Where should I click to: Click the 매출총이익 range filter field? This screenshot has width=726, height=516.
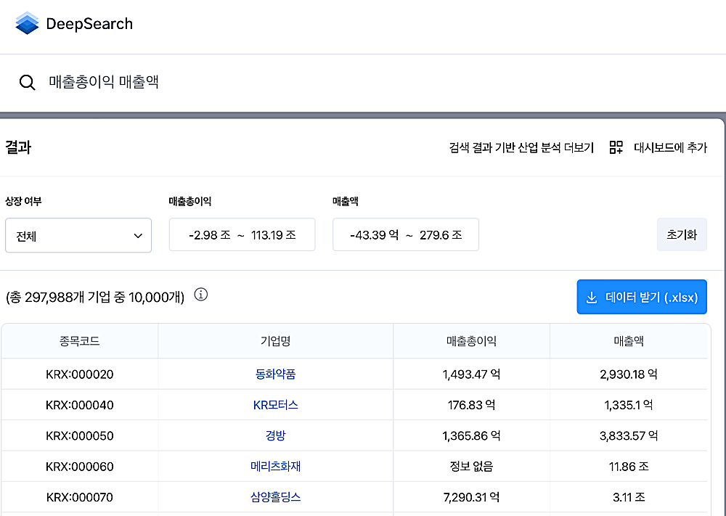tap(242, 234)
